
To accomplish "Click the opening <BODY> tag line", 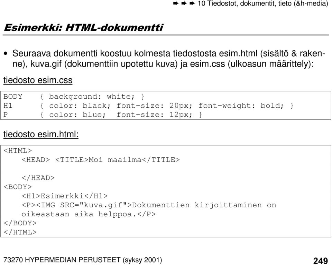I will (18, 187).
